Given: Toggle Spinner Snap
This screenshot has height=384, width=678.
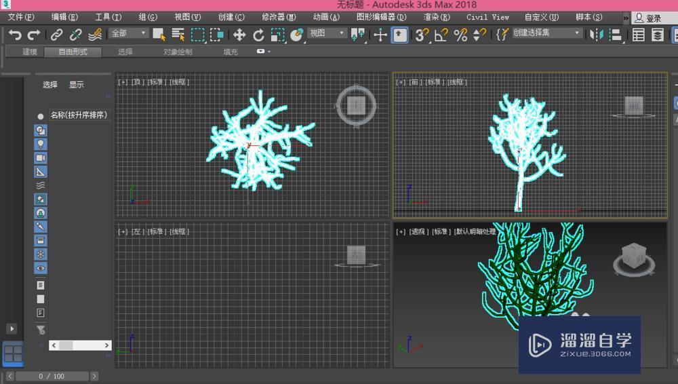Looking at the screenshot, I should (x=479, y=34).
